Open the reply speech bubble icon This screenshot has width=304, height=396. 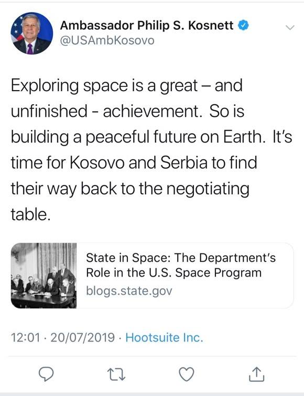coord(46,374)
